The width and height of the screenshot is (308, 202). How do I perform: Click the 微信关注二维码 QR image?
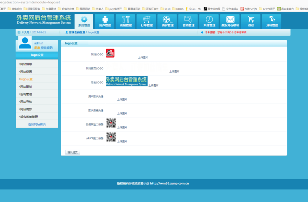coord(111,123)
